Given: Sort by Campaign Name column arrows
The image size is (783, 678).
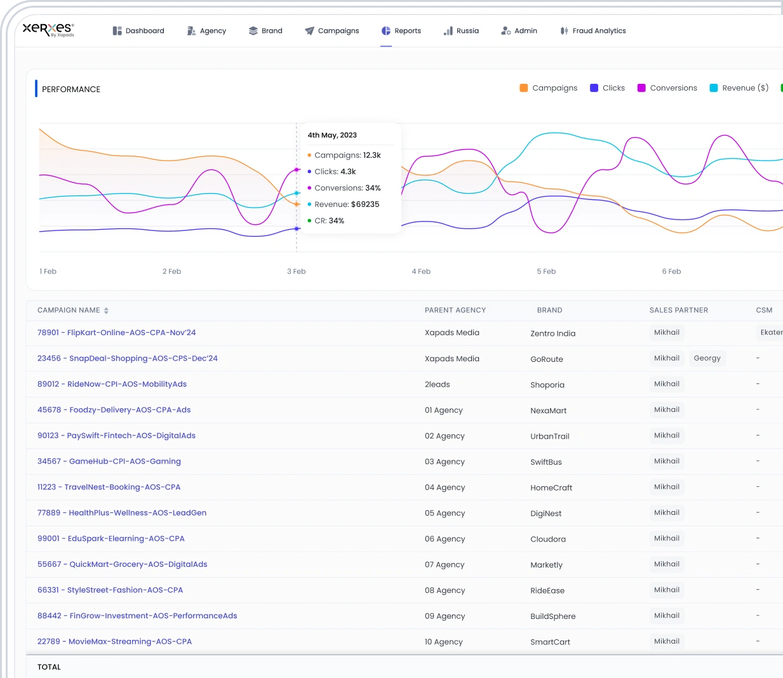Looking at the screenshot, I should point(106,310).
